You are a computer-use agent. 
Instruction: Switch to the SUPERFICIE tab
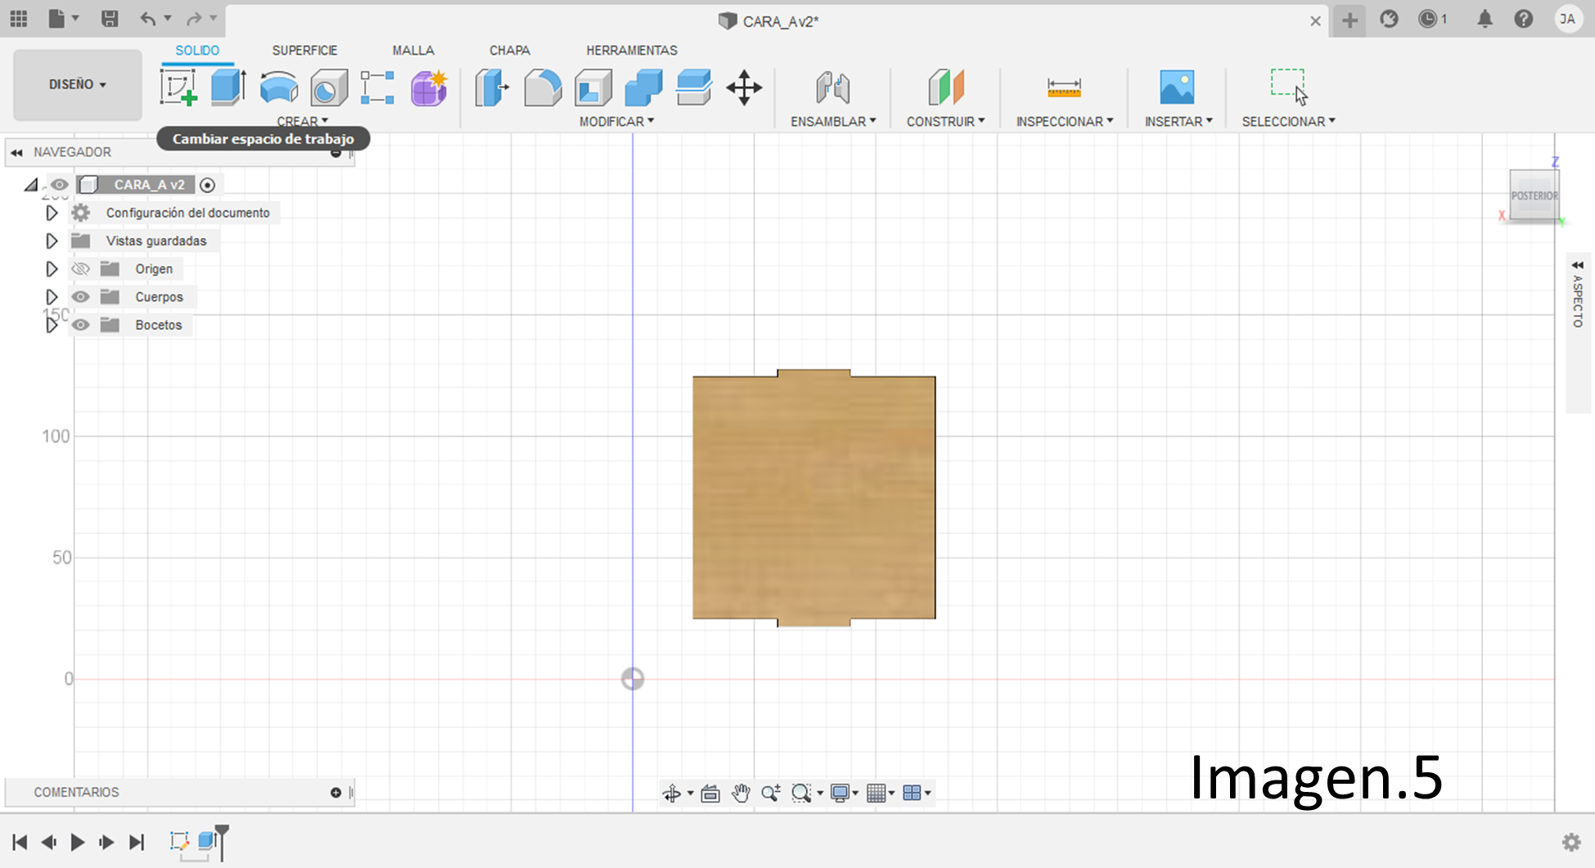point(304,51)
